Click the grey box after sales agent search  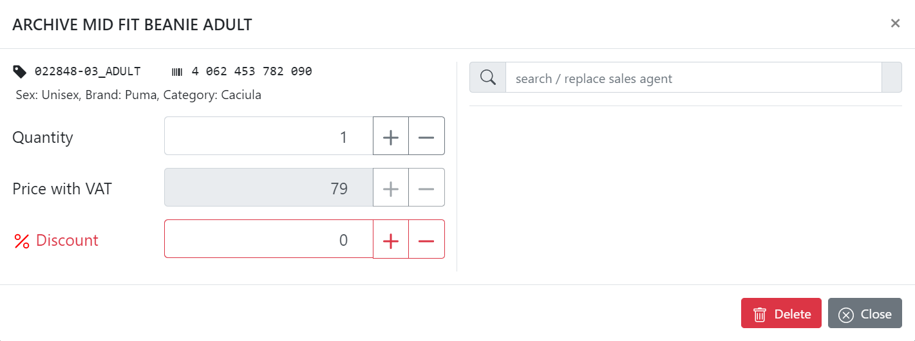[892, 78]
